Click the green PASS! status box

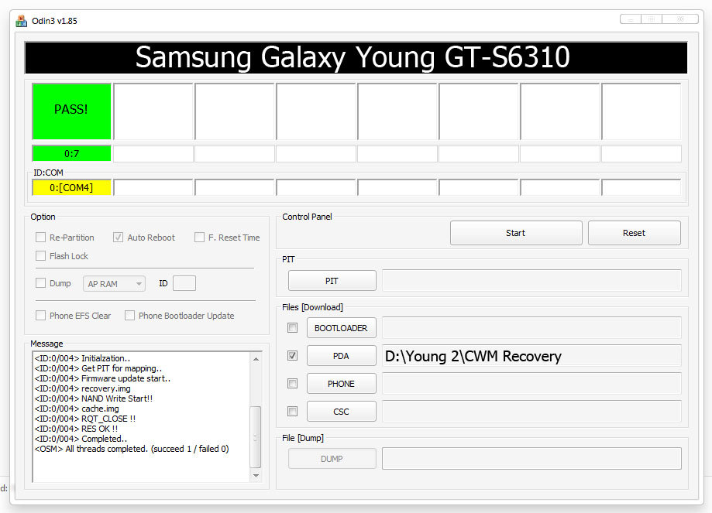pyautogui.click(x=72, y=111)
